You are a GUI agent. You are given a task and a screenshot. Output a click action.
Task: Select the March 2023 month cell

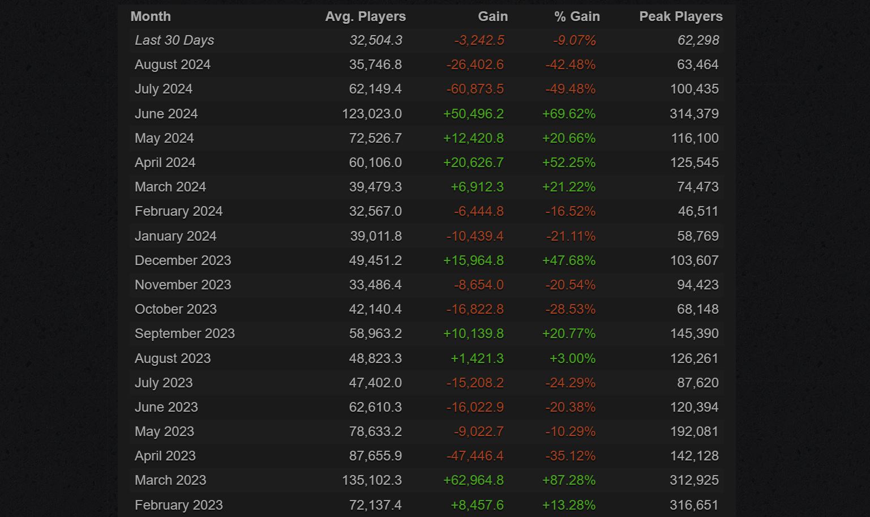(170, 480)
